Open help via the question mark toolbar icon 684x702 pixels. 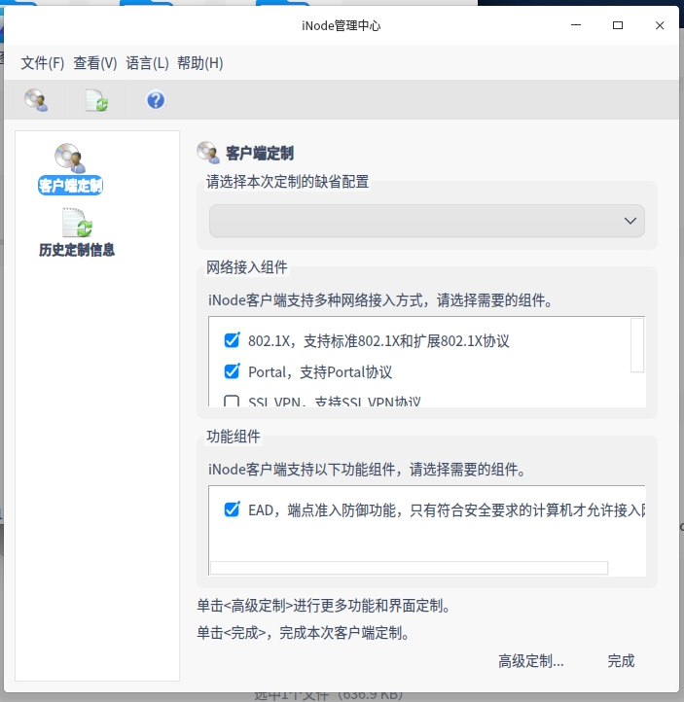(156, 100)
